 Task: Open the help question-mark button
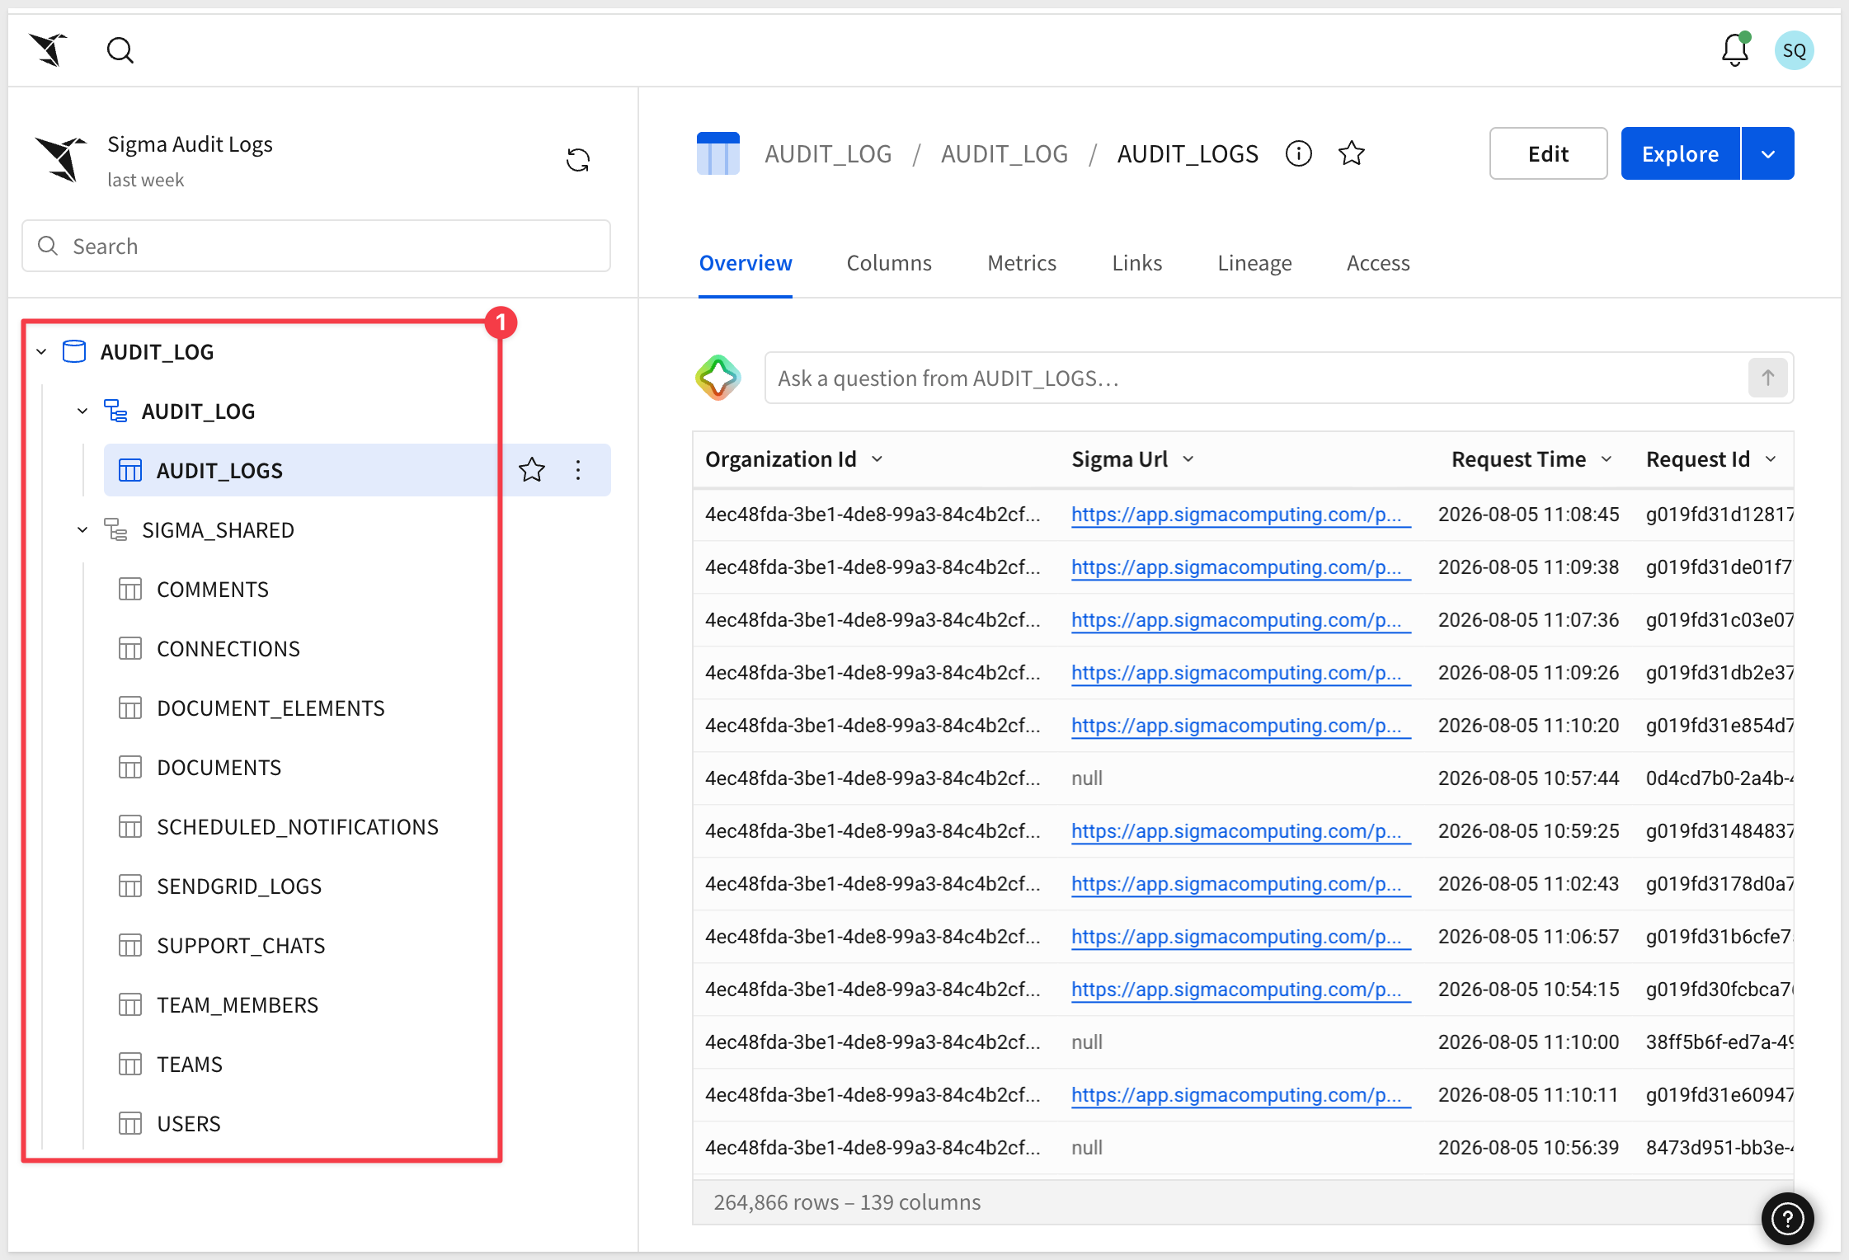pos(1788,1219)
